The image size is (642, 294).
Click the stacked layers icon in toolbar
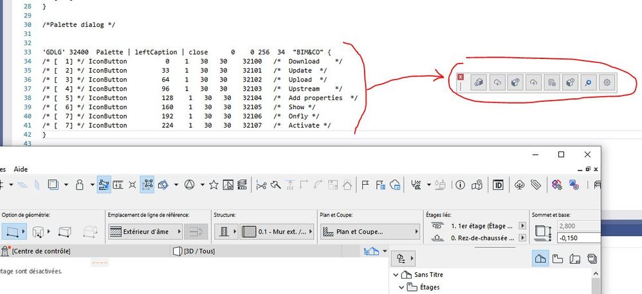pos(242,185)
